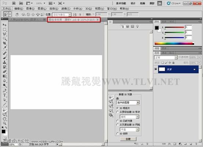Screen dimensions: 203x147
Task: Open the CS Live dropdown
Action: point(174,3)
